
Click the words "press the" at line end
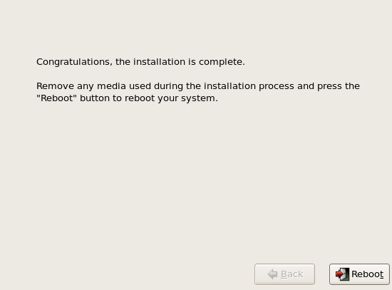tap(339, 86)
